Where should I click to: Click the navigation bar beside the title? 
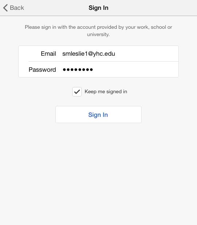152,8
